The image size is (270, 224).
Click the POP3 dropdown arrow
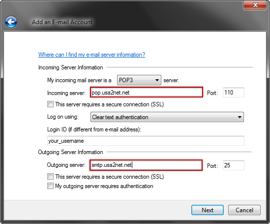pyautogui.click(x=157, y=80)
